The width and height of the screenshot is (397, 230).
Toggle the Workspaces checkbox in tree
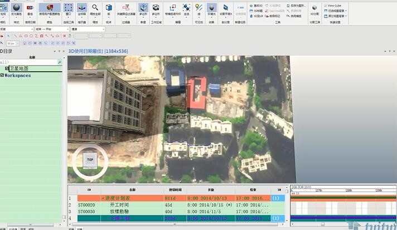coord(2,75)
